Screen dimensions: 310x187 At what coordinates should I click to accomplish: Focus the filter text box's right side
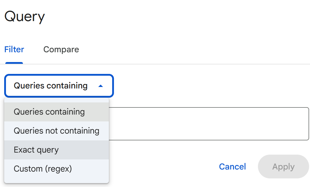(268, 124)
